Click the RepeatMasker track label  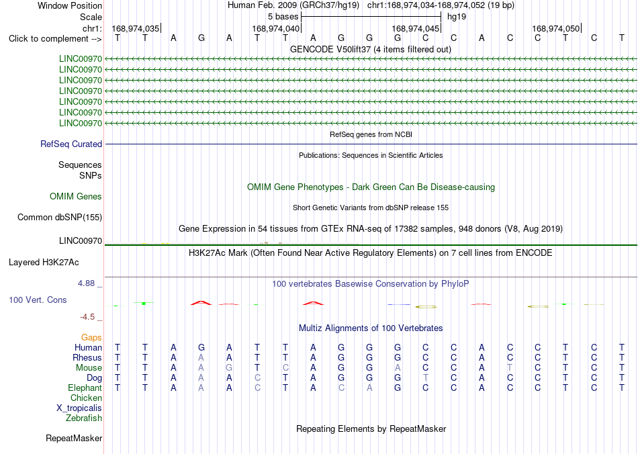(74, 438)
